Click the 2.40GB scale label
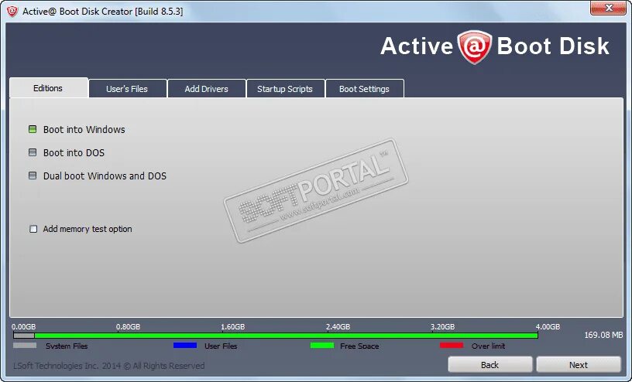Viewport: 632px width, 382px height. [x=338, y=326]
